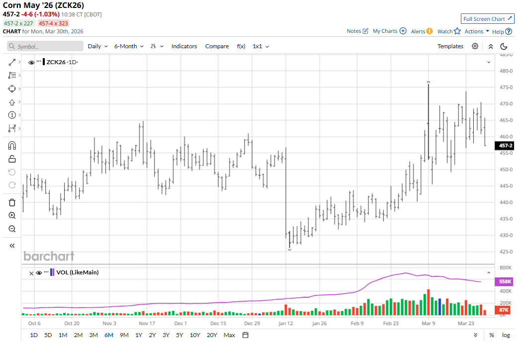Open chart settings gear

click(475, 46)
